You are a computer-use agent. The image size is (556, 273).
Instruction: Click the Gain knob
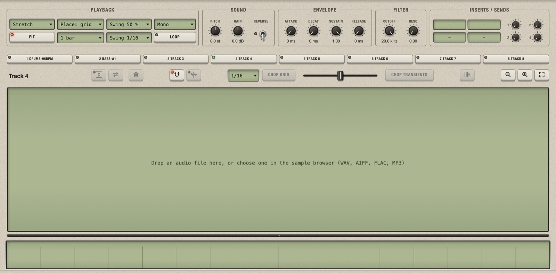(x=238, y=31)
